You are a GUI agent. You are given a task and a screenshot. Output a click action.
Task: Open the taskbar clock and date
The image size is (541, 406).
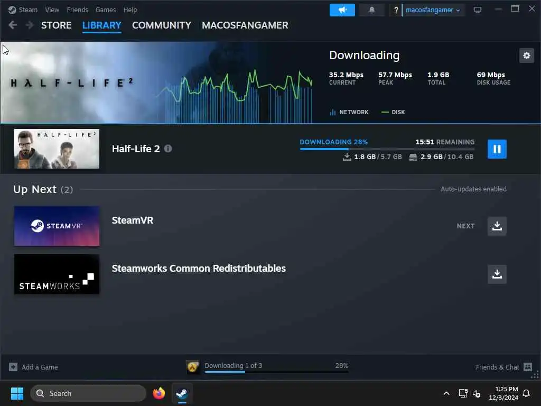tap(503, 393)
